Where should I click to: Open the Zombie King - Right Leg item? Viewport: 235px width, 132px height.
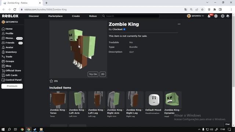pyautogui.click(x=135, y=104)
